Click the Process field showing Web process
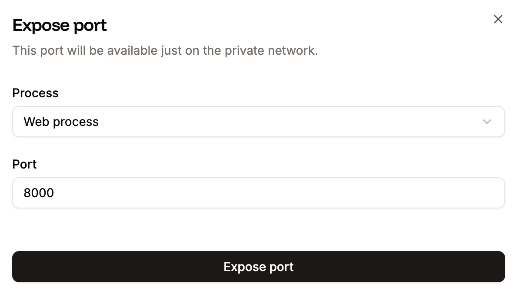The height and width of the screenshot is (291, 513). (x=259, y=122)
